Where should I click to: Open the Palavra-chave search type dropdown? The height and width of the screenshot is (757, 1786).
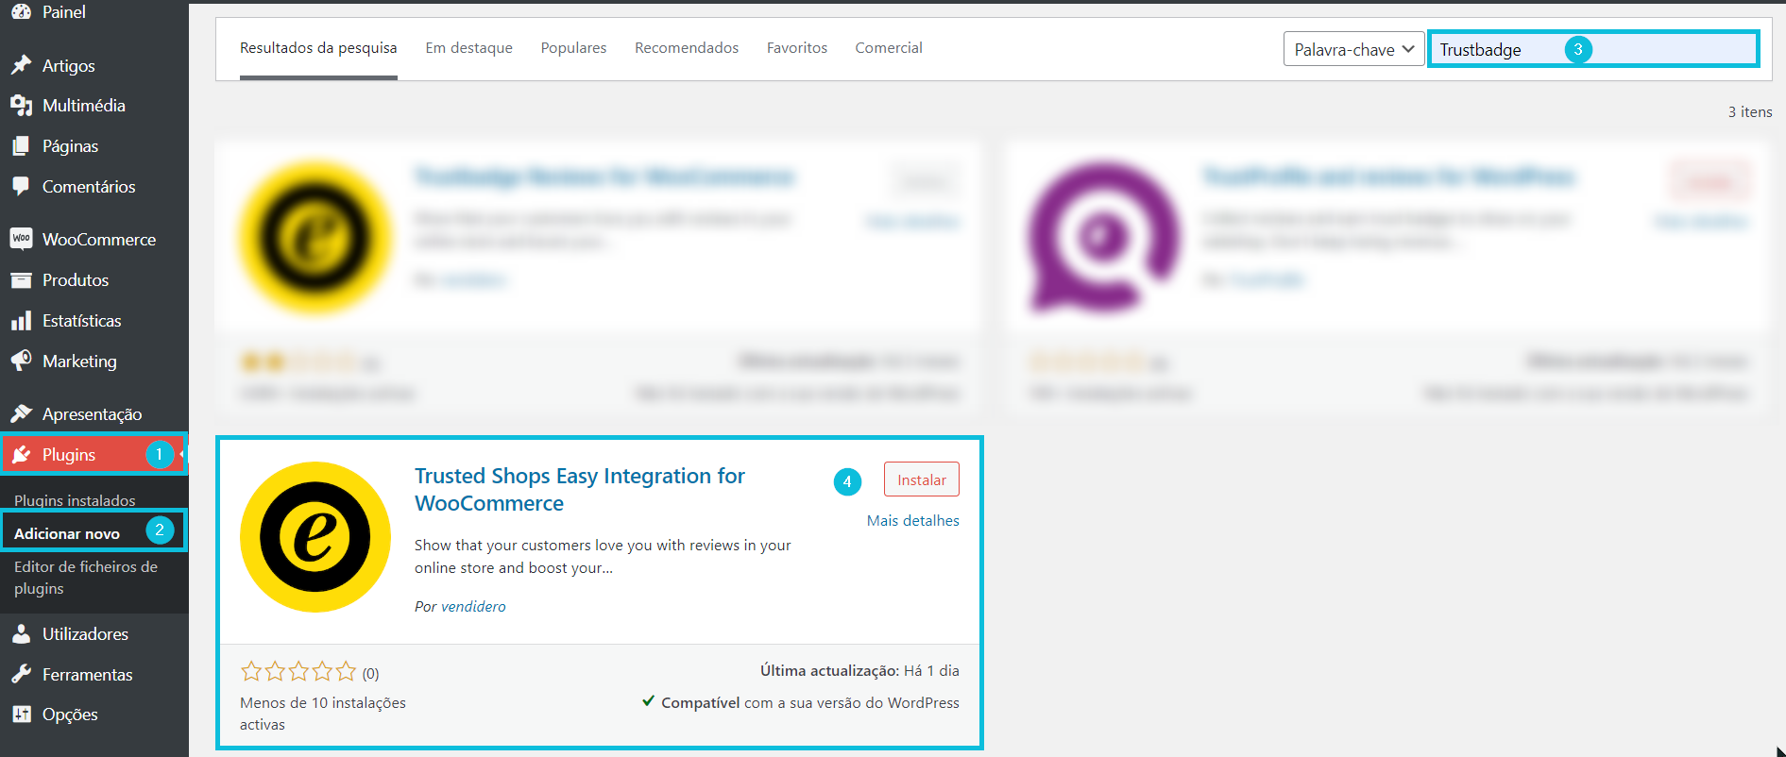1353,49
